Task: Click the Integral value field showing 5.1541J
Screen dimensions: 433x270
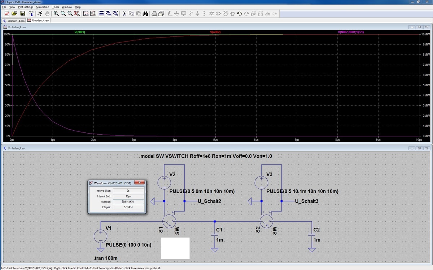Action: pos(128,208)
